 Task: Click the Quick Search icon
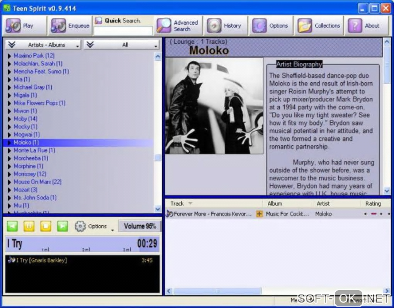pyautogui.click(x=98, y=20)
